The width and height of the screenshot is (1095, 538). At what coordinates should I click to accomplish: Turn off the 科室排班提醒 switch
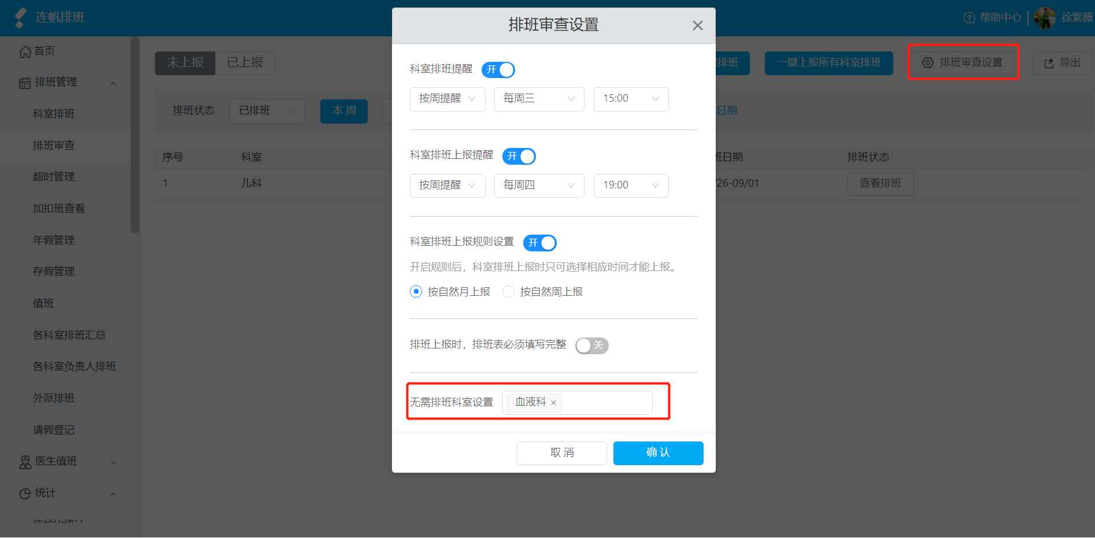click(x=498, y=70)
